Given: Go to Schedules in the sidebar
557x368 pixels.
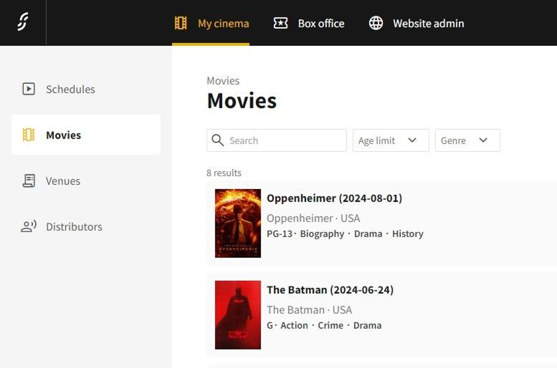Looking at the screenshot, I should [70, 89].
